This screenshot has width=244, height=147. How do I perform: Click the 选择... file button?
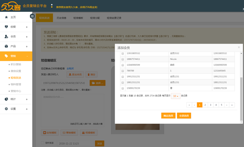(x=98, y=83)
